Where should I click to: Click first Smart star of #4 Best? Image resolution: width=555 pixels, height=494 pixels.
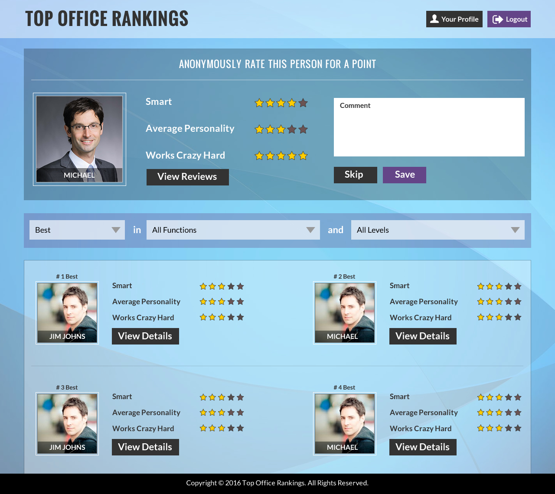click(x=480, y=397)
